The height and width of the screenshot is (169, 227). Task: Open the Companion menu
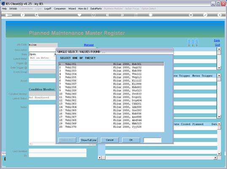60,9
